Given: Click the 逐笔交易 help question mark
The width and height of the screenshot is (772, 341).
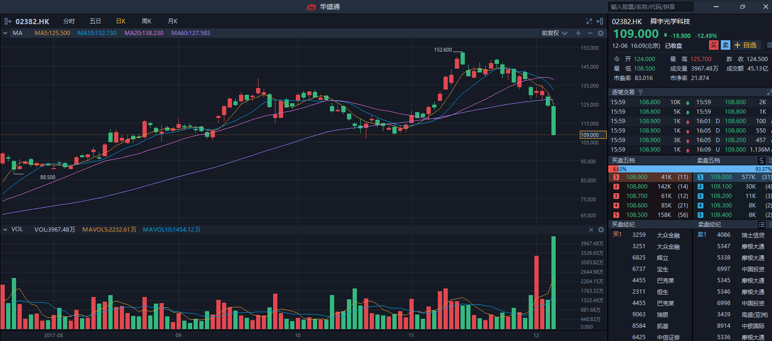Looking at the screenshot, I should pyautogui.click(x=640, y=92).
